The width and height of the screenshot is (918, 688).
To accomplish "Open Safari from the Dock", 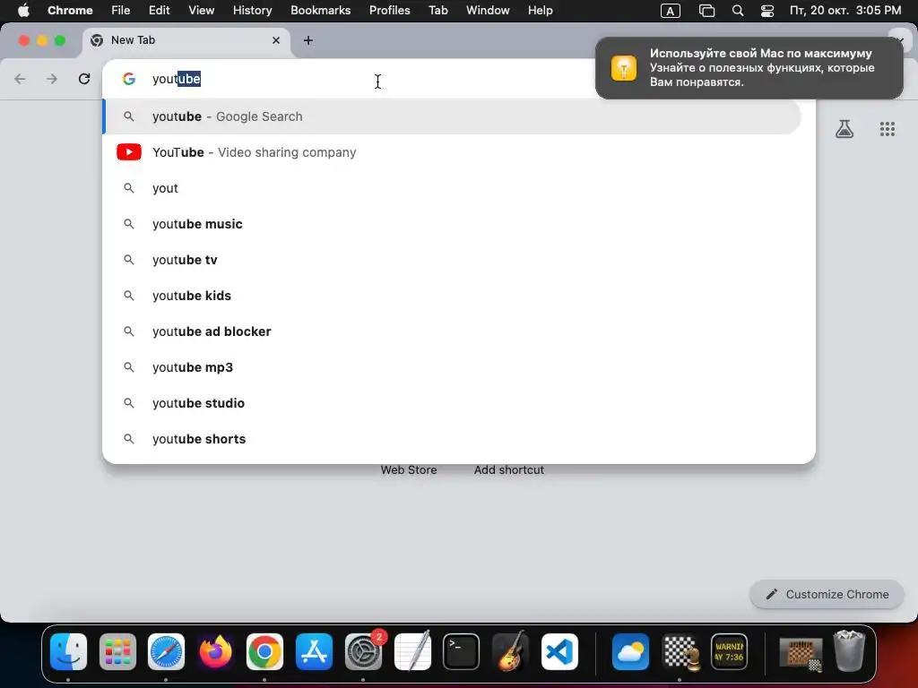I will point(166,651).
